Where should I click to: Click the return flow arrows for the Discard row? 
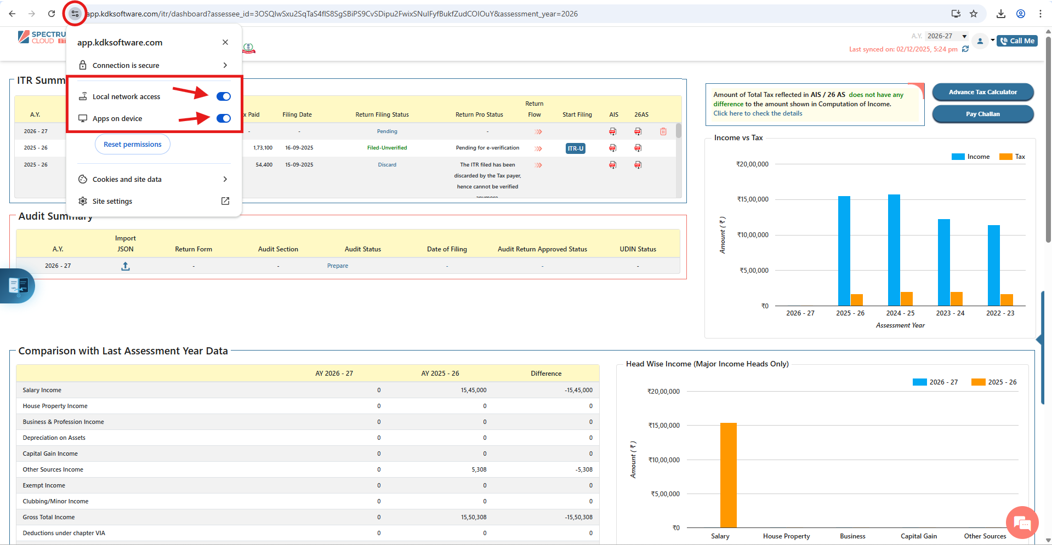click(538, 165)
